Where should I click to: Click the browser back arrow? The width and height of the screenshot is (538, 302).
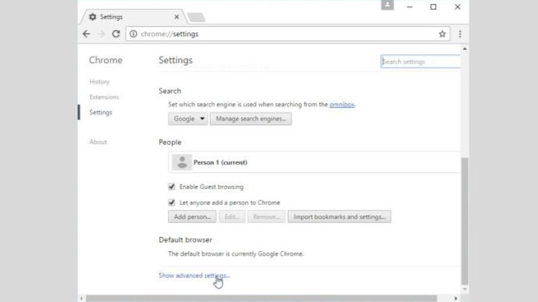pos(86,34)
